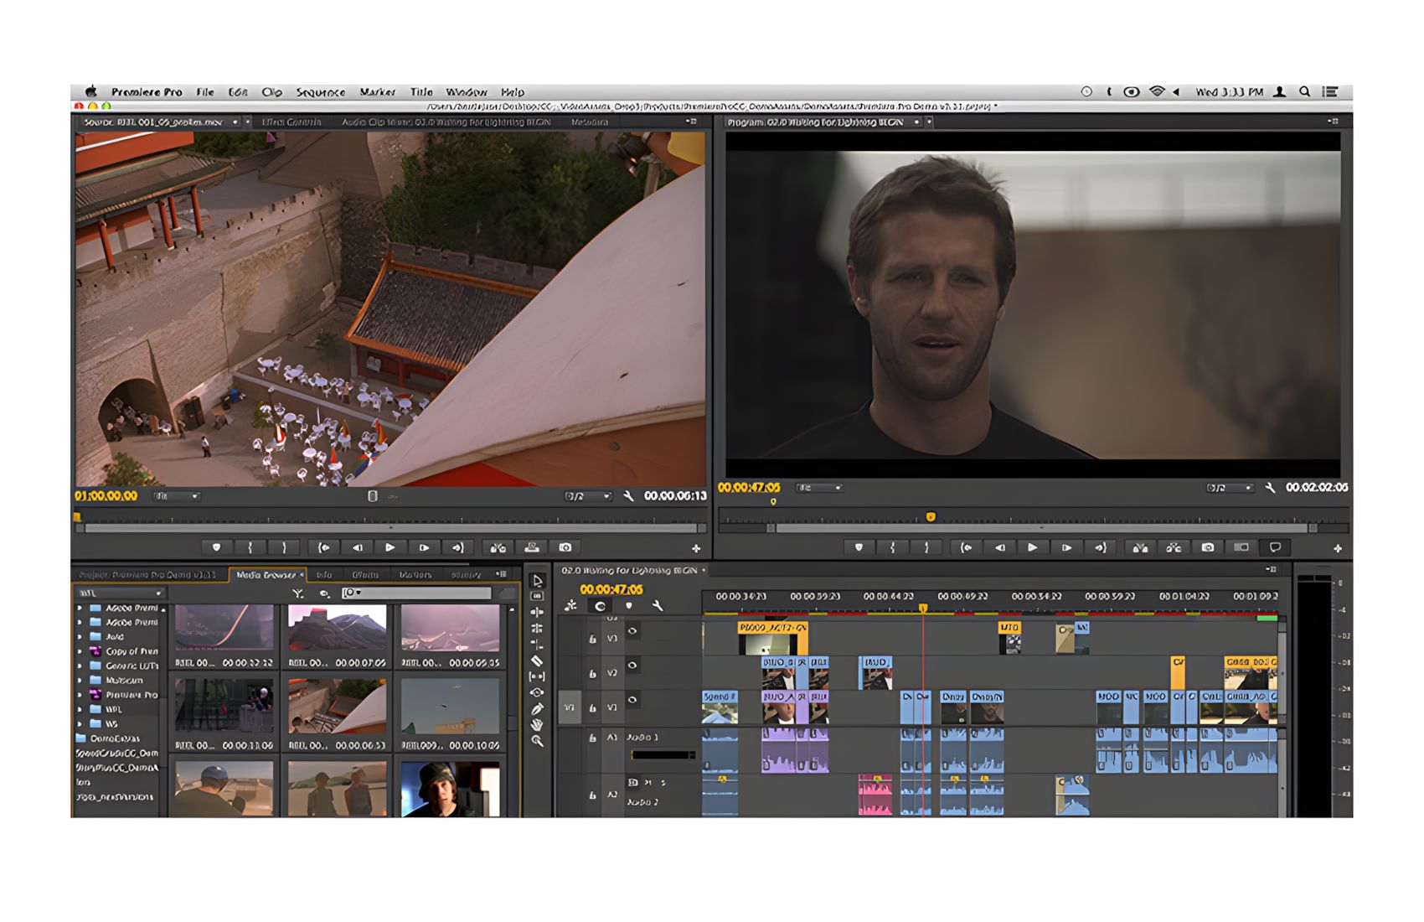The height and width of the screenshot is (922, 1424).
Task: Click Extract button in Program monitor
Action: 1174,547
